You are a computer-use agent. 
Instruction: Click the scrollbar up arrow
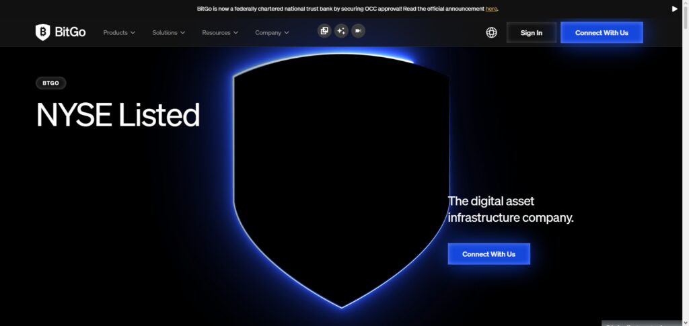click(x=685, y=3)
